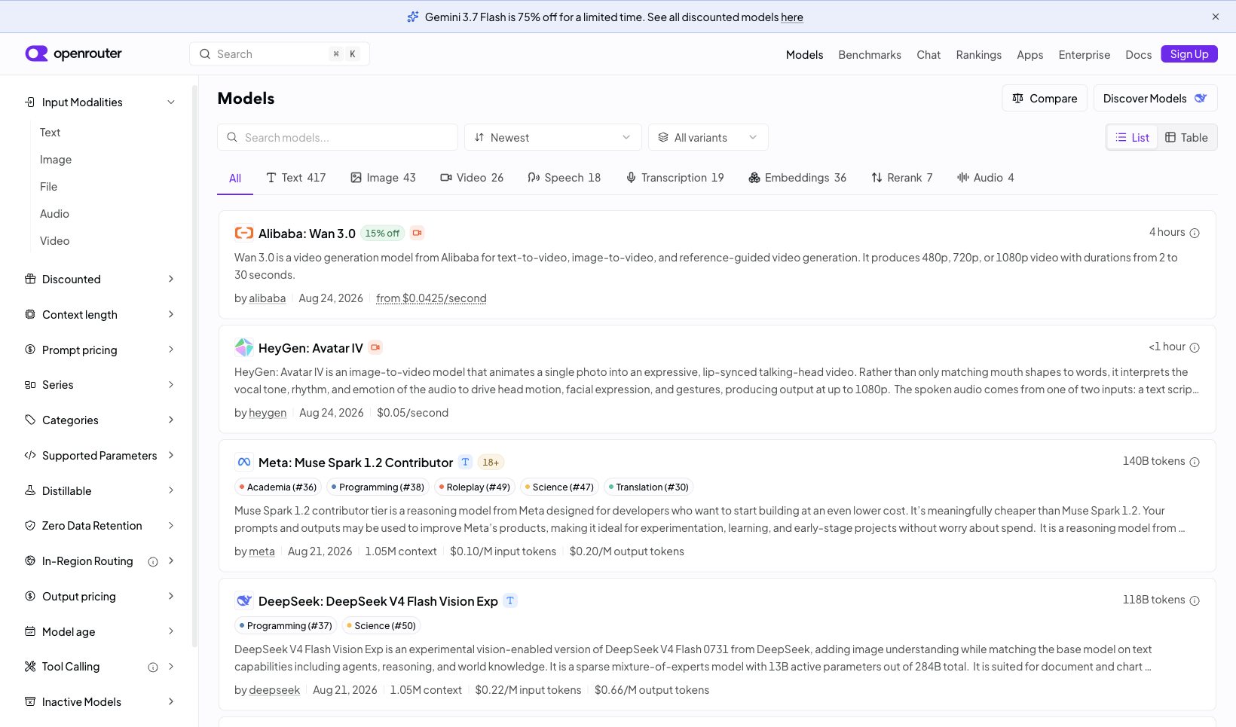Click the DeepSeek logo icon on the model card
The height and width of the screenshot is (727, 1236).
click(x=243, y=600)
